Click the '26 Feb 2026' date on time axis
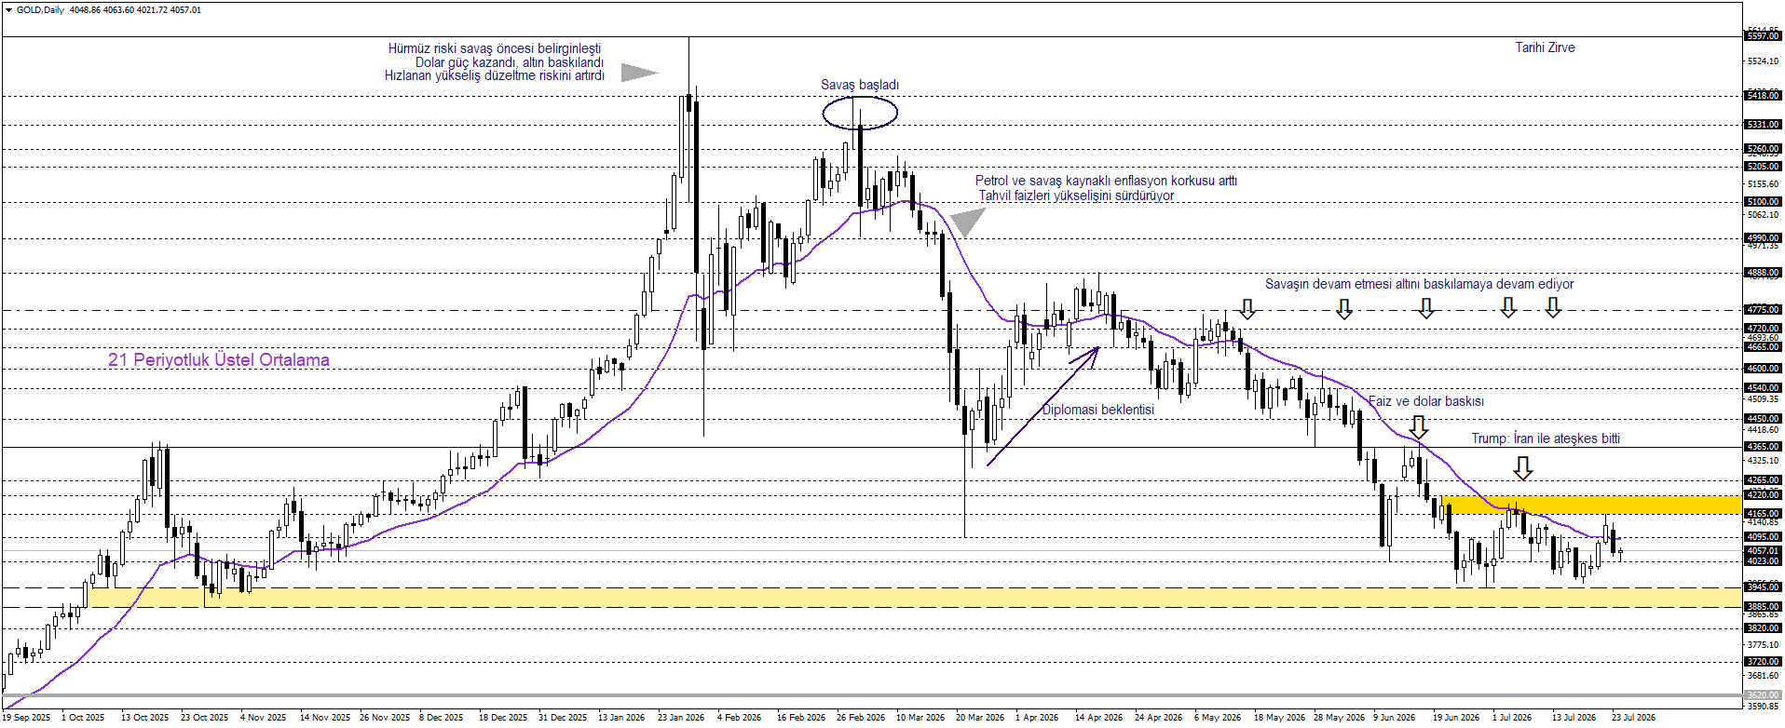1785x728 pixels. [861, 718]
